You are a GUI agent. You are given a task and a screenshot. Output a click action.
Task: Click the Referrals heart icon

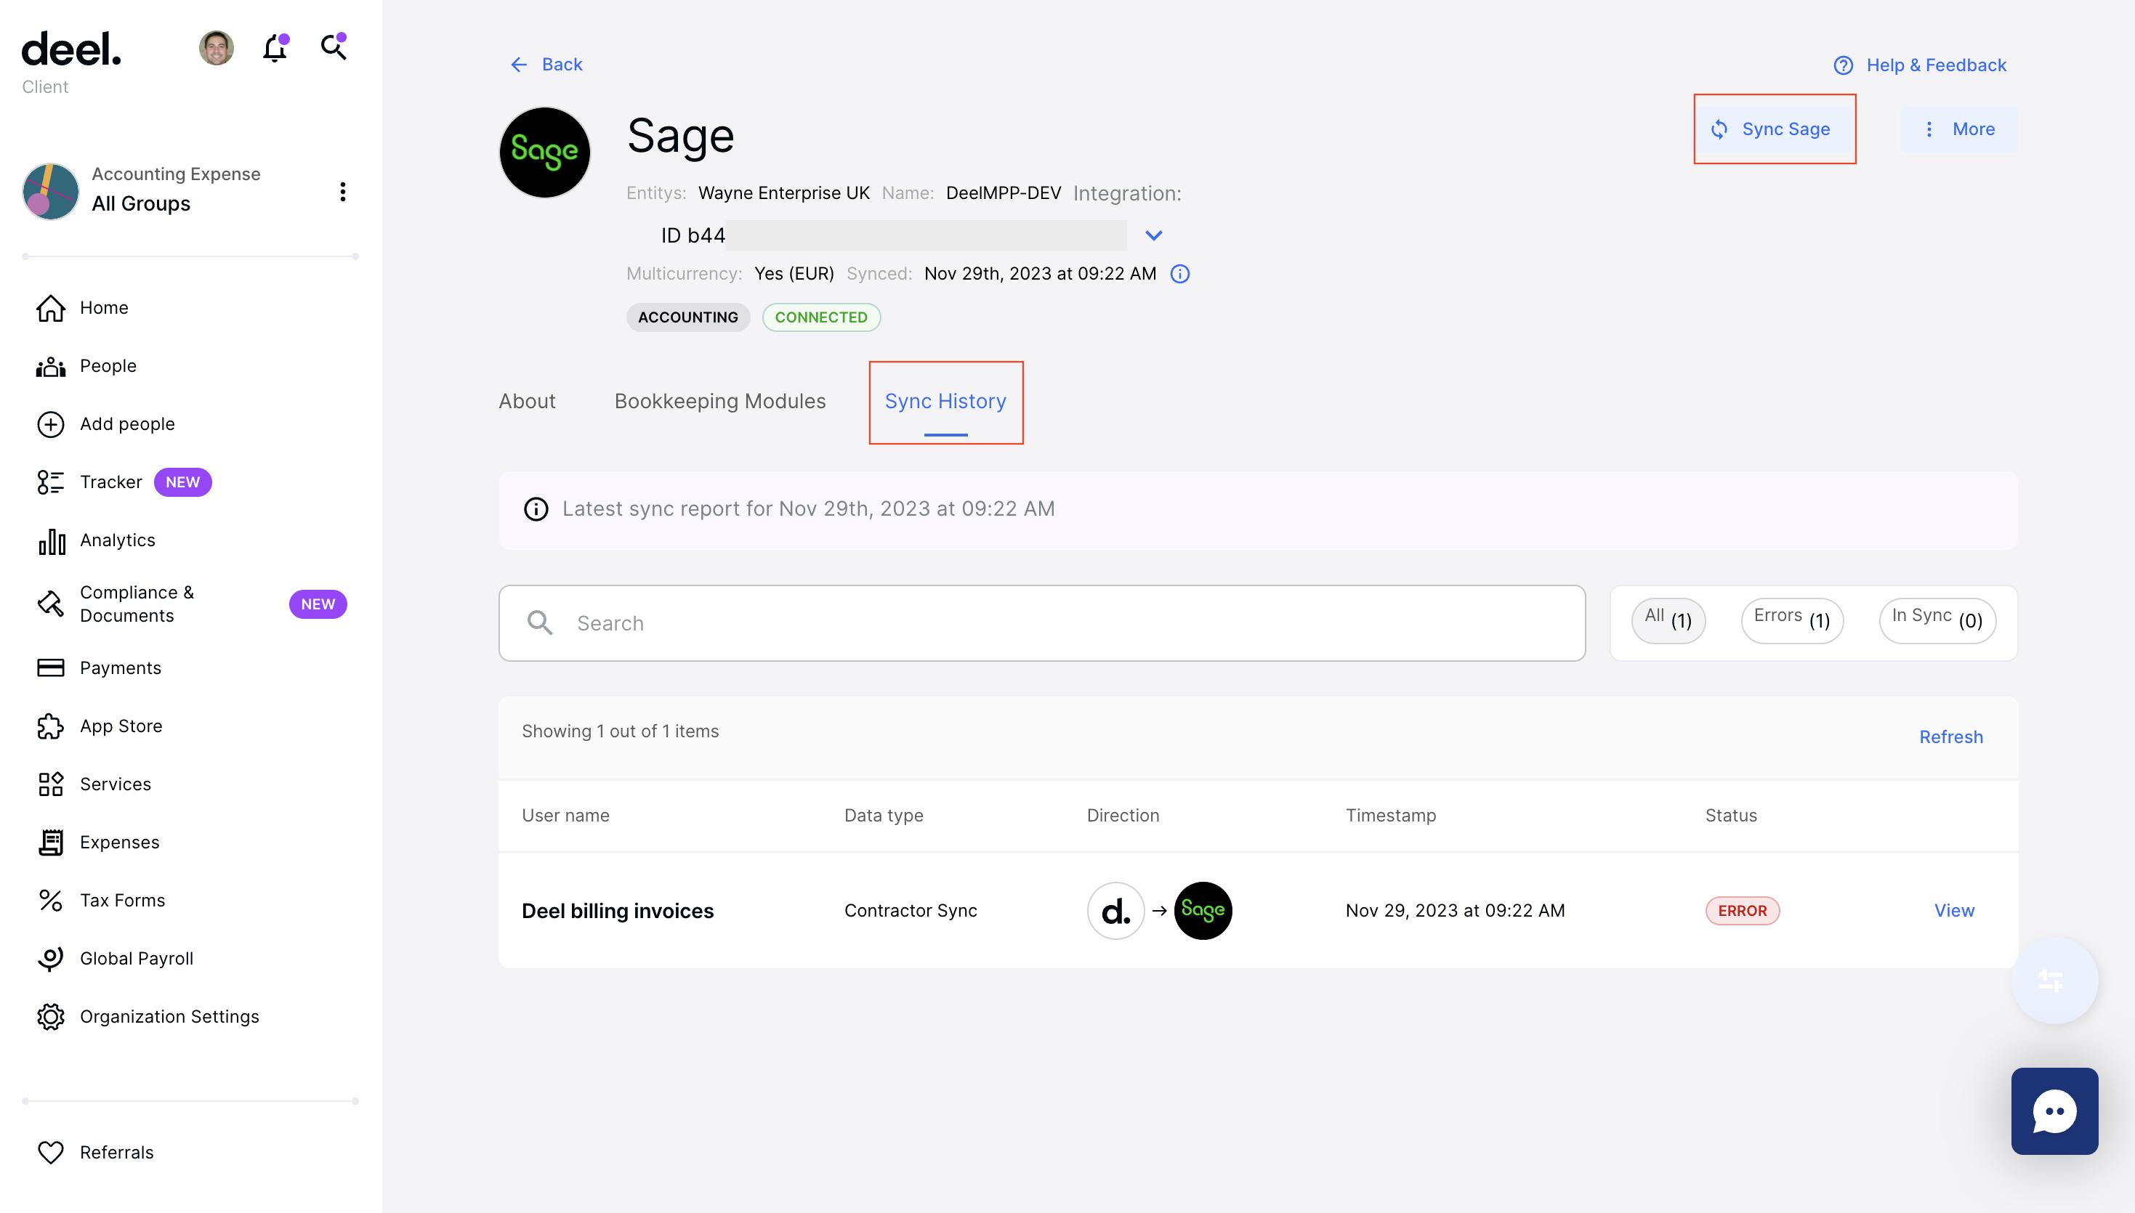tap(51, 1153)
